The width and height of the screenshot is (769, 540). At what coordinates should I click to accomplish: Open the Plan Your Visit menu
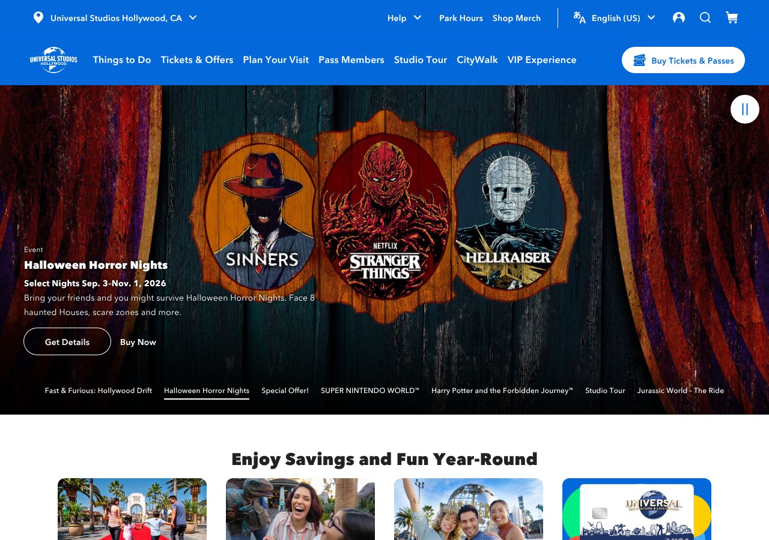click(276, 60)
